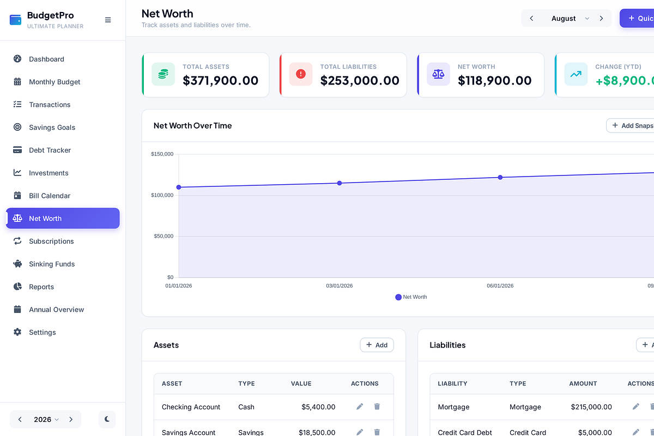Click Add button in Liabilities panel
Screen dimensions: 654x436
point(645,345)
